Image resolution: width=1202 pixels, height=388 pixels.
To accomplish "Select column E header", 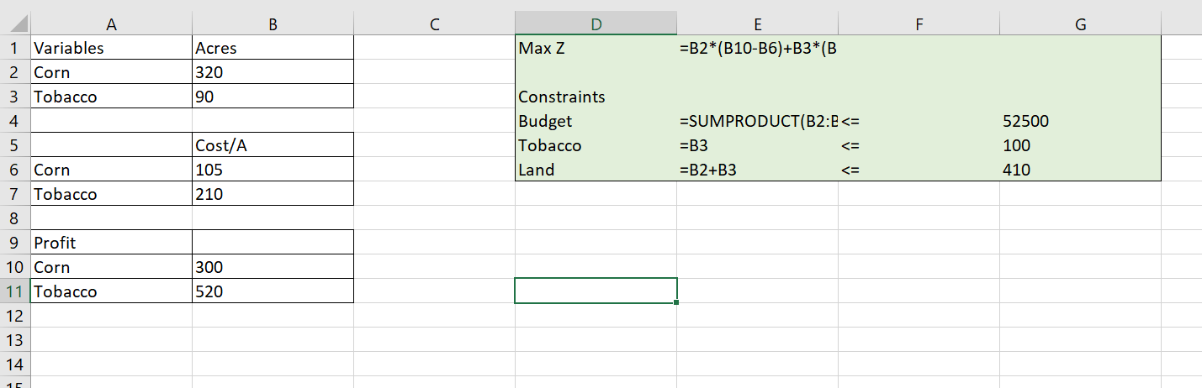I will [x=757, y=24].
